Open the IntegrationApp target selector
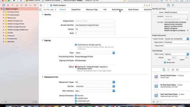Screen dimensions: 190x107 (x=50, y=10)
